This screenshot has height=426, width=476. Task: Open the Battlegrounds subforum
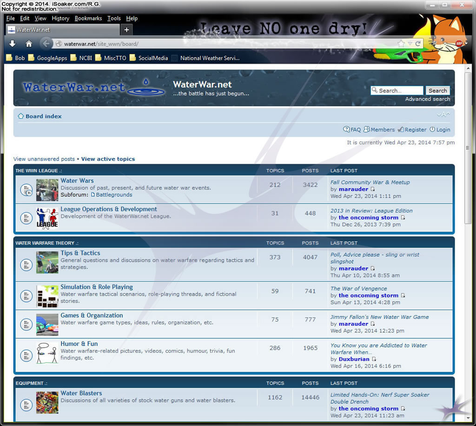(112, 195)
